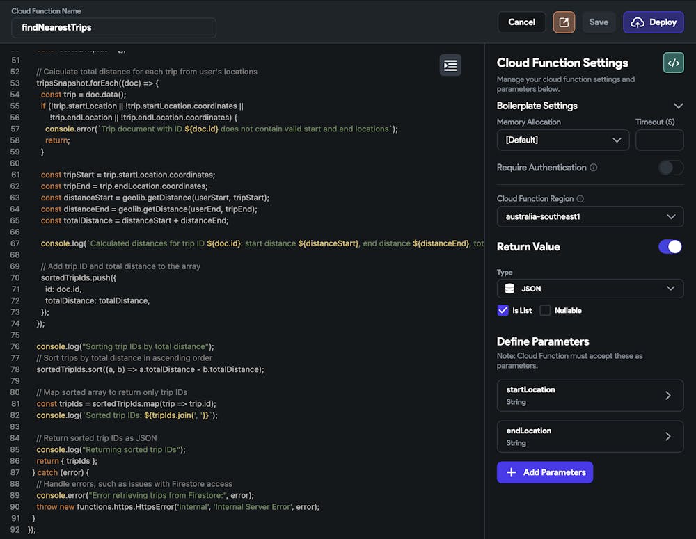Click the Timeout (S) input field
The width and height of the screenshot is (696, 539).
(659, 140)
